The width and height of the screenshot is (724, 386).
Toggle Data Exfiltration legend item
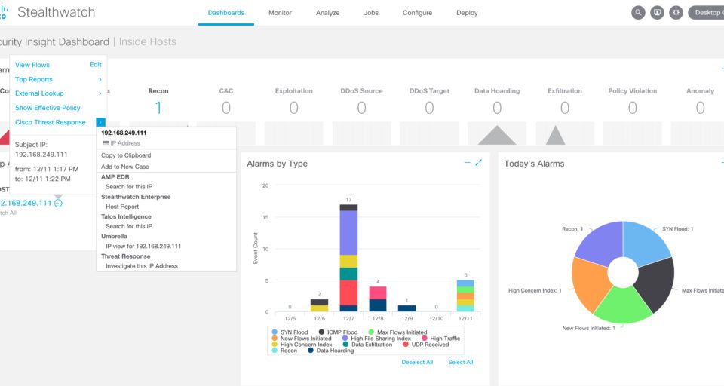coord(367,345)
